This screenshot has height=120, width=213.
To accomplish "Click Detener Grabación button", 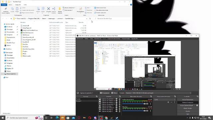I will pyautogui.click(x=188, y=102).
